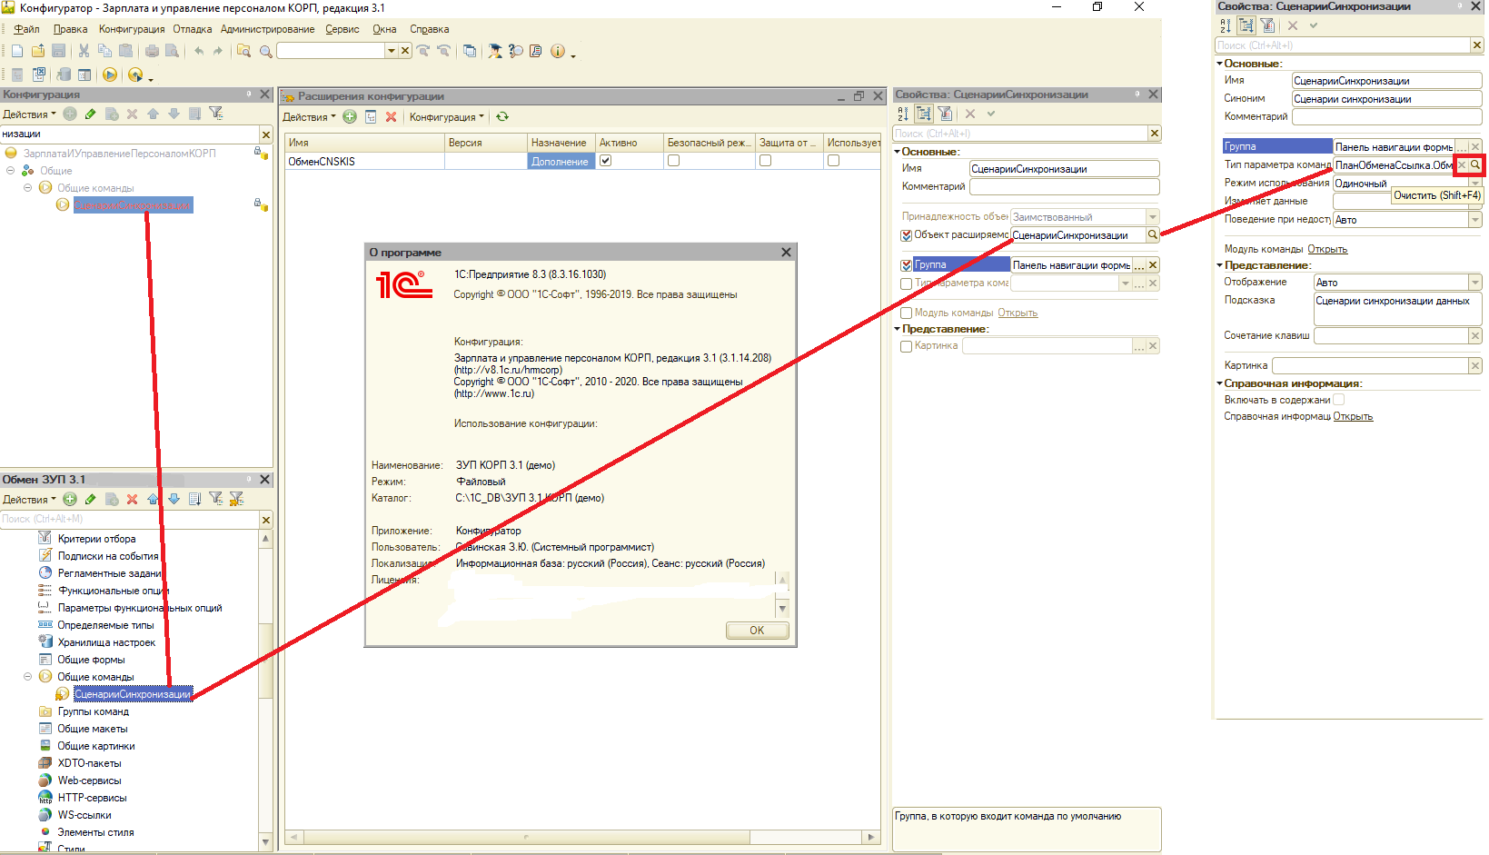The height and width of the screenshot is (855, 1489).
Task: Click the filter icon in Конфигурация panel toolbar
Action: (x=215, y=114)
